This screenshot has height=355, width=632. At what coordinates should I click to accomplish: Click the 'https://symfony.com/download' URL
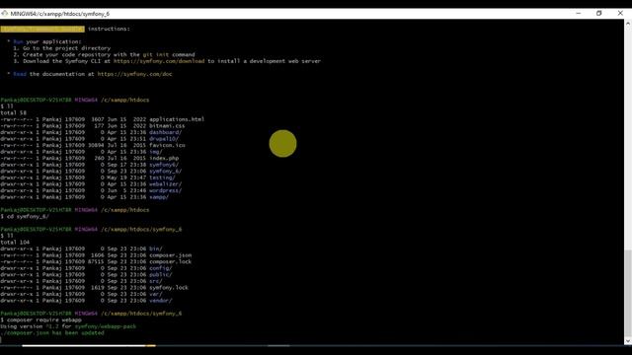(159, 61)
